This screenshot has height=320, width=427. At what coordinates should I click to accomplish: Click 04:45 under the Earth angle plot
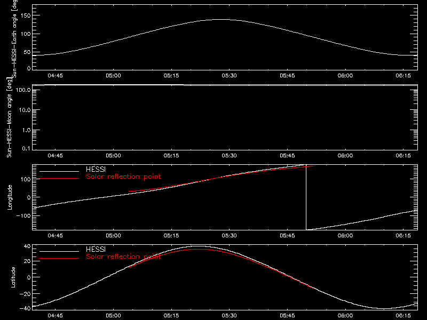(x=56, y=76)
